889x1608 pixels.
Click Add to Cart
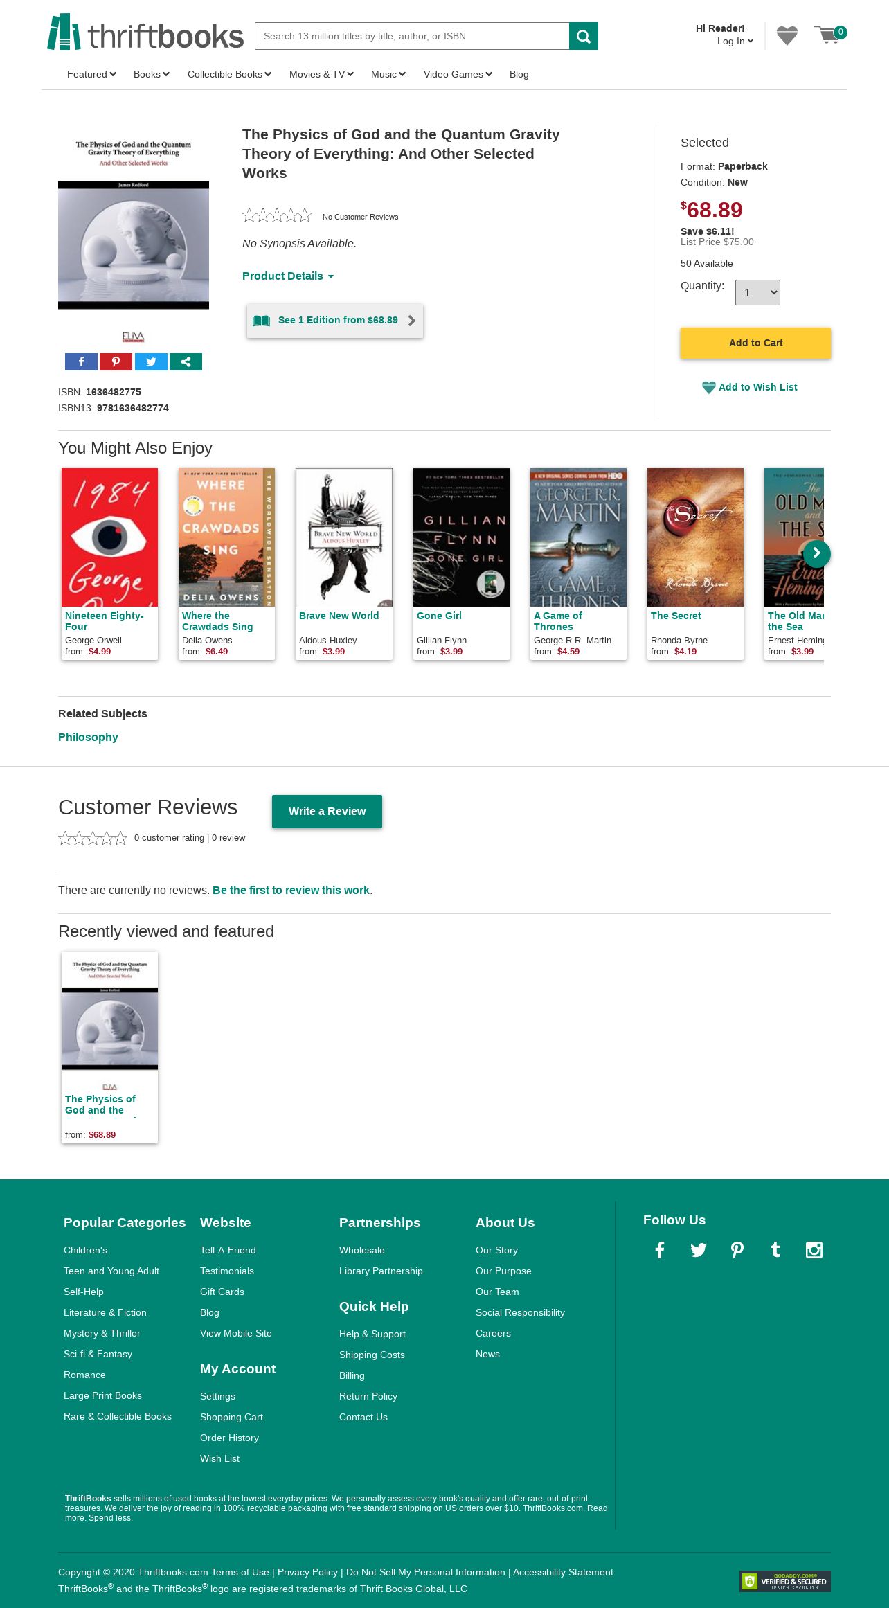tap(755, 343)
